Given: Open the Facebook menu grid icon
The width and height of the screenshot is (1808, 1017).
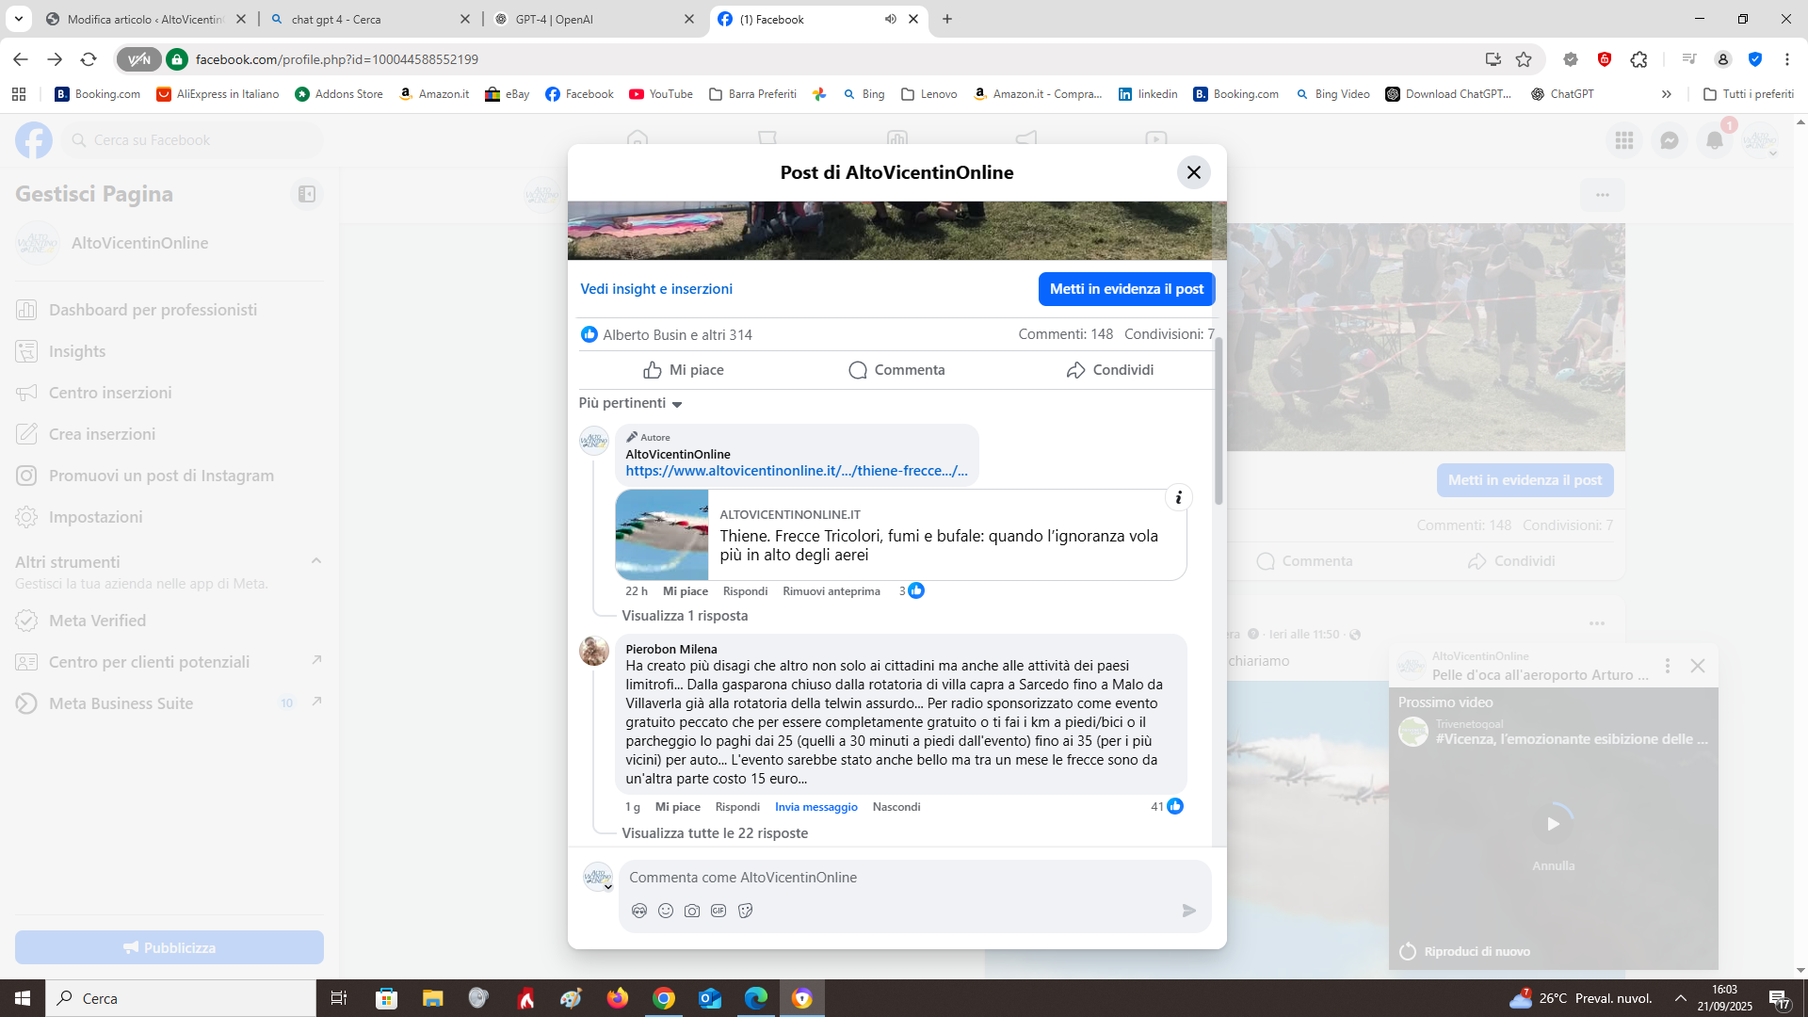Looking at the screenshot, I should (x=1624, y=140).
